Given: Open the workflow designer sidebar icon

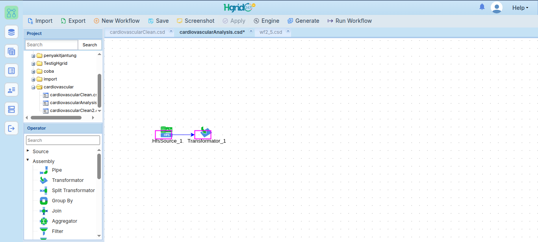Looking at the screenshot, I should click(x=11, y=13).
